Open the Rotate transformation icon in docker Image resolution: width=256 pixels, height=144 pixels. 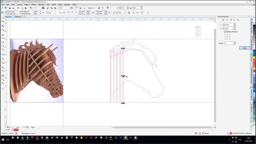tap(227, 20)
